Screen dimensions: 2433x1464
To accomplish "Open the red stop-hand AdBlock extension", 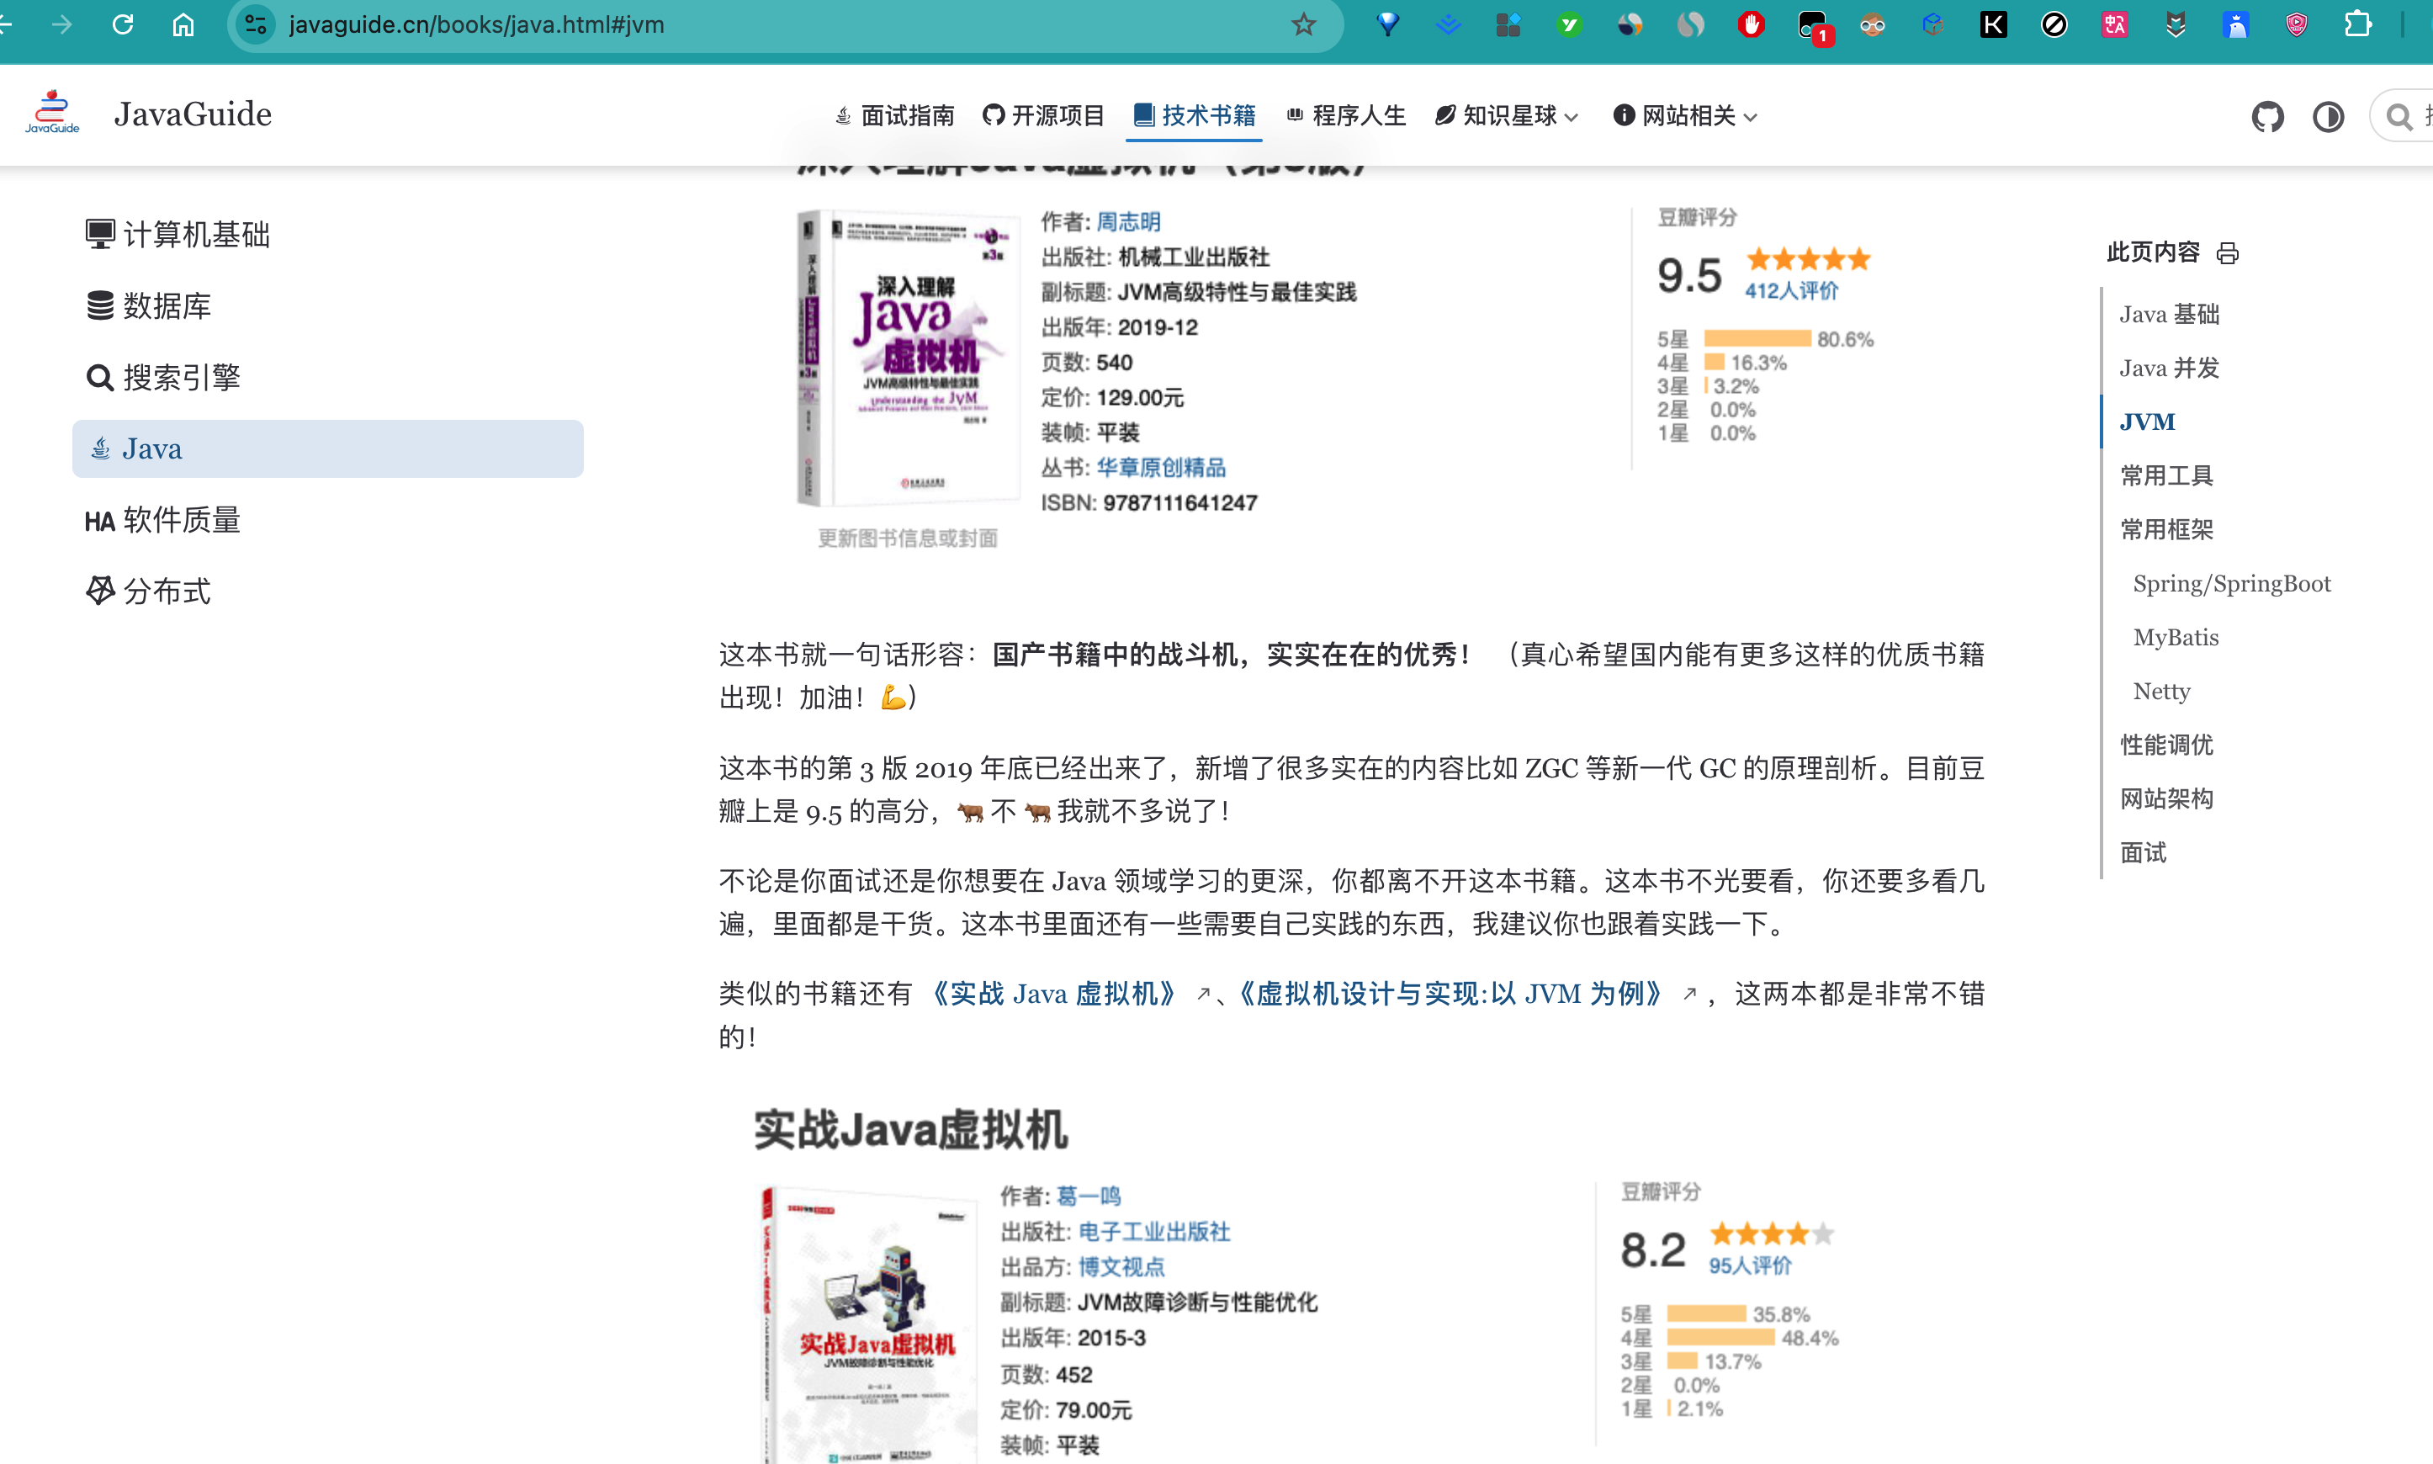I will 1752,24.
